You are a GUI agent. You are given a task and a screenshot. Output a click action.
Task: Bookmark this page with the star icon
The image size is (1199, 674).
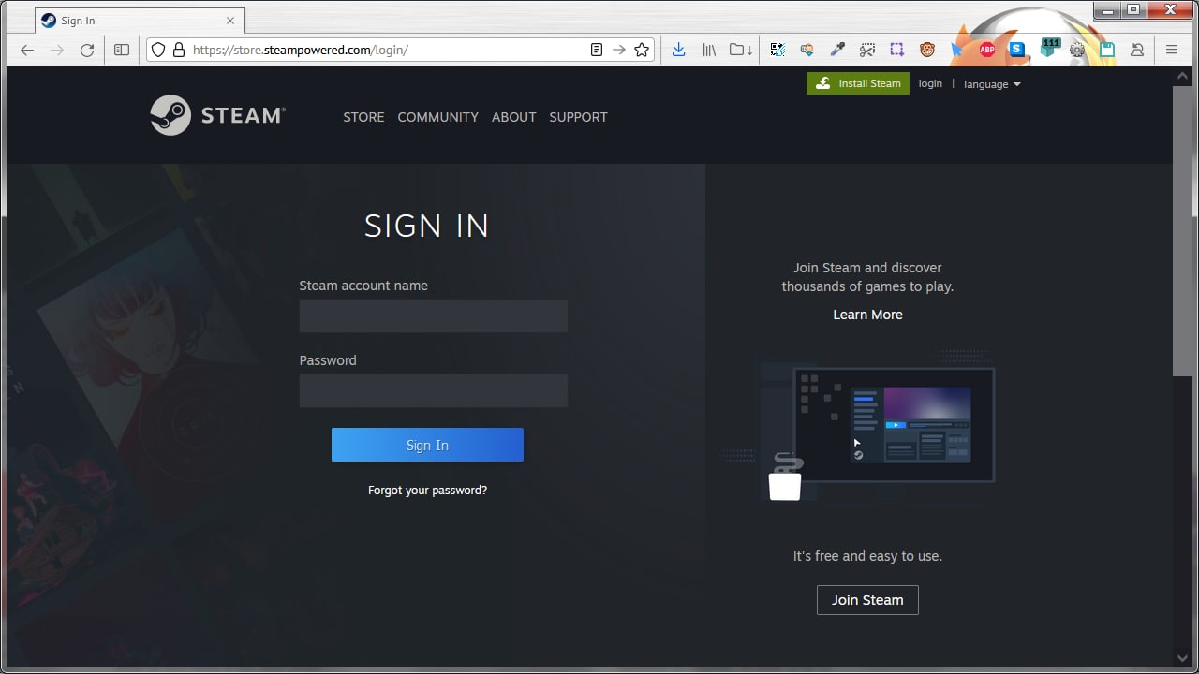pos(642,50)
